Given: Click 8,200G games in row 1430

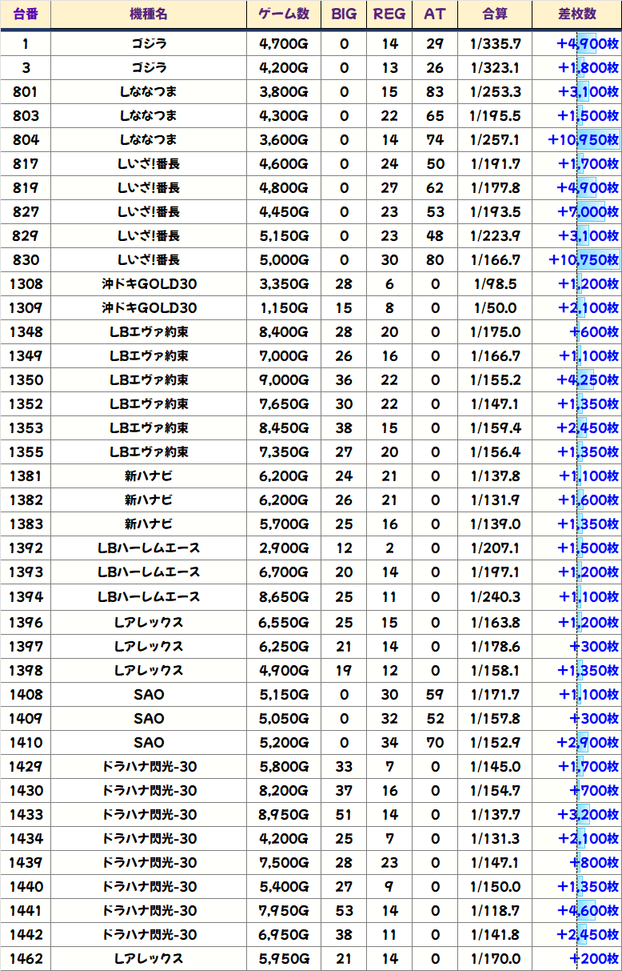Looking at the screenshot, I should point(284,790).
